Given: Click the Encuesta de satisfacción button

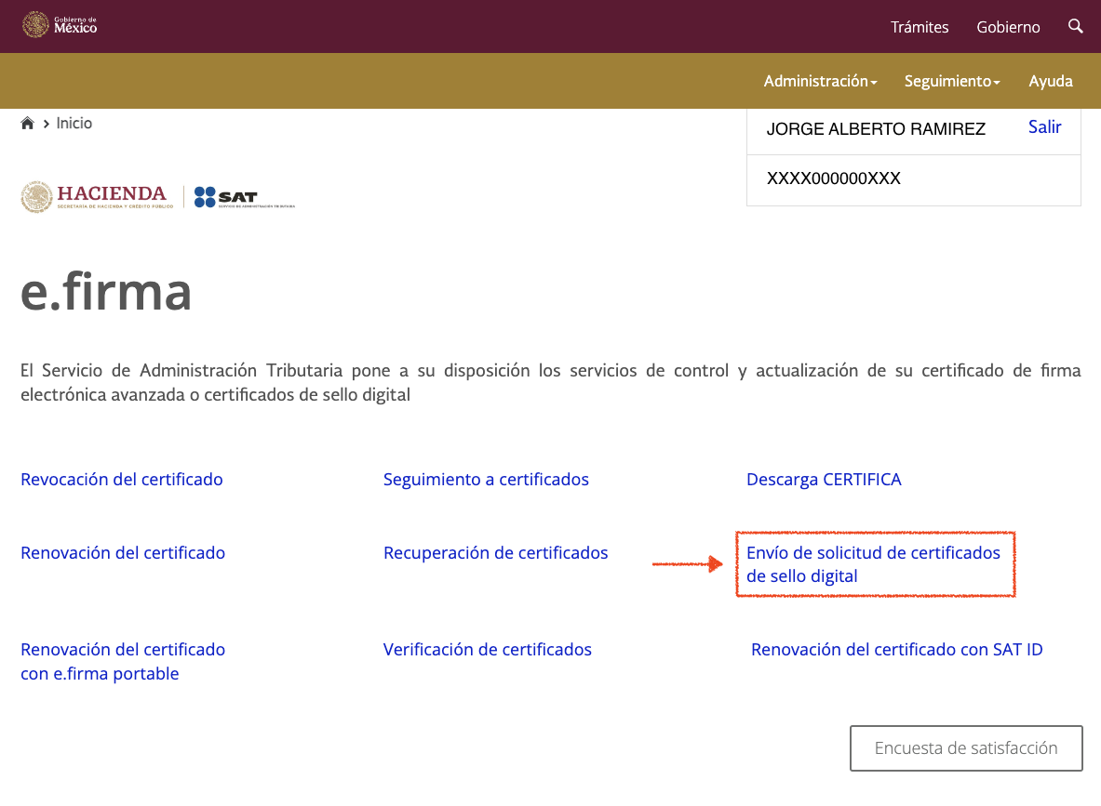Looking at the screenshot, I should click(966, 748).
